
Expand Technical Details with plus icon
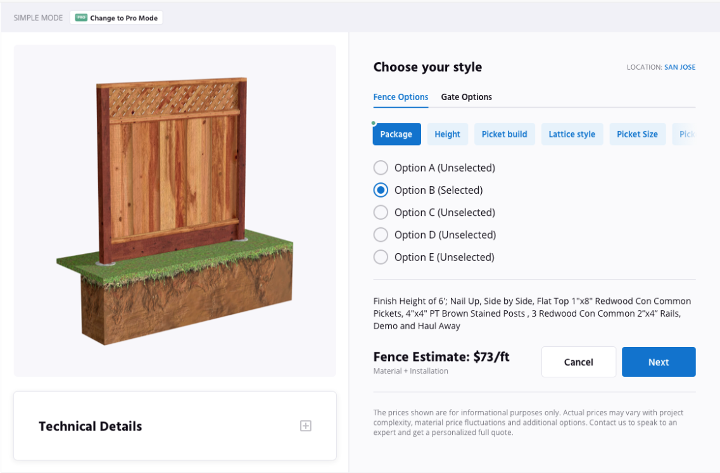(x=305, y=426)
